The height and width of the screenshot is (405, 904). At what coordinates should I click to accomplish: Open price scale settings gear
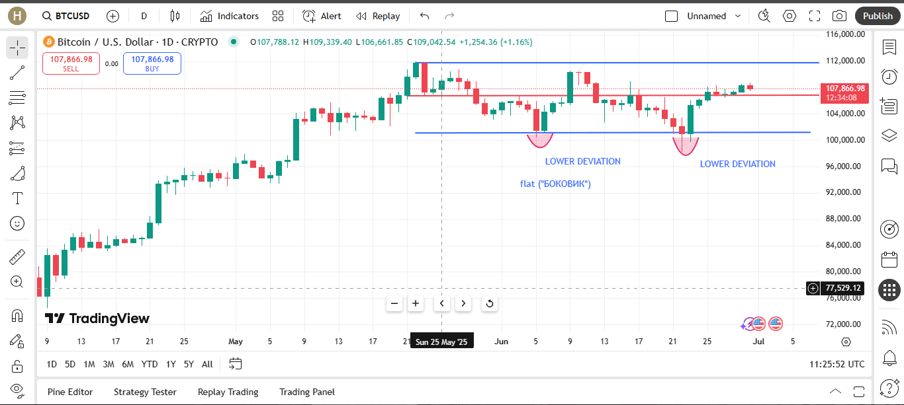(846, 342)
